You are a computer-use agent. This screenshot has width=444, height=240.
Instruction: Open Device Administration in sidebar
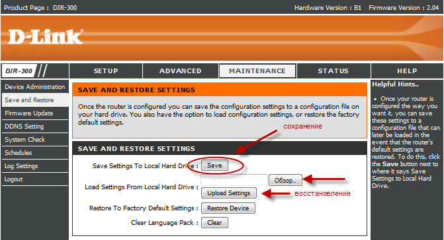coord(35,87)
